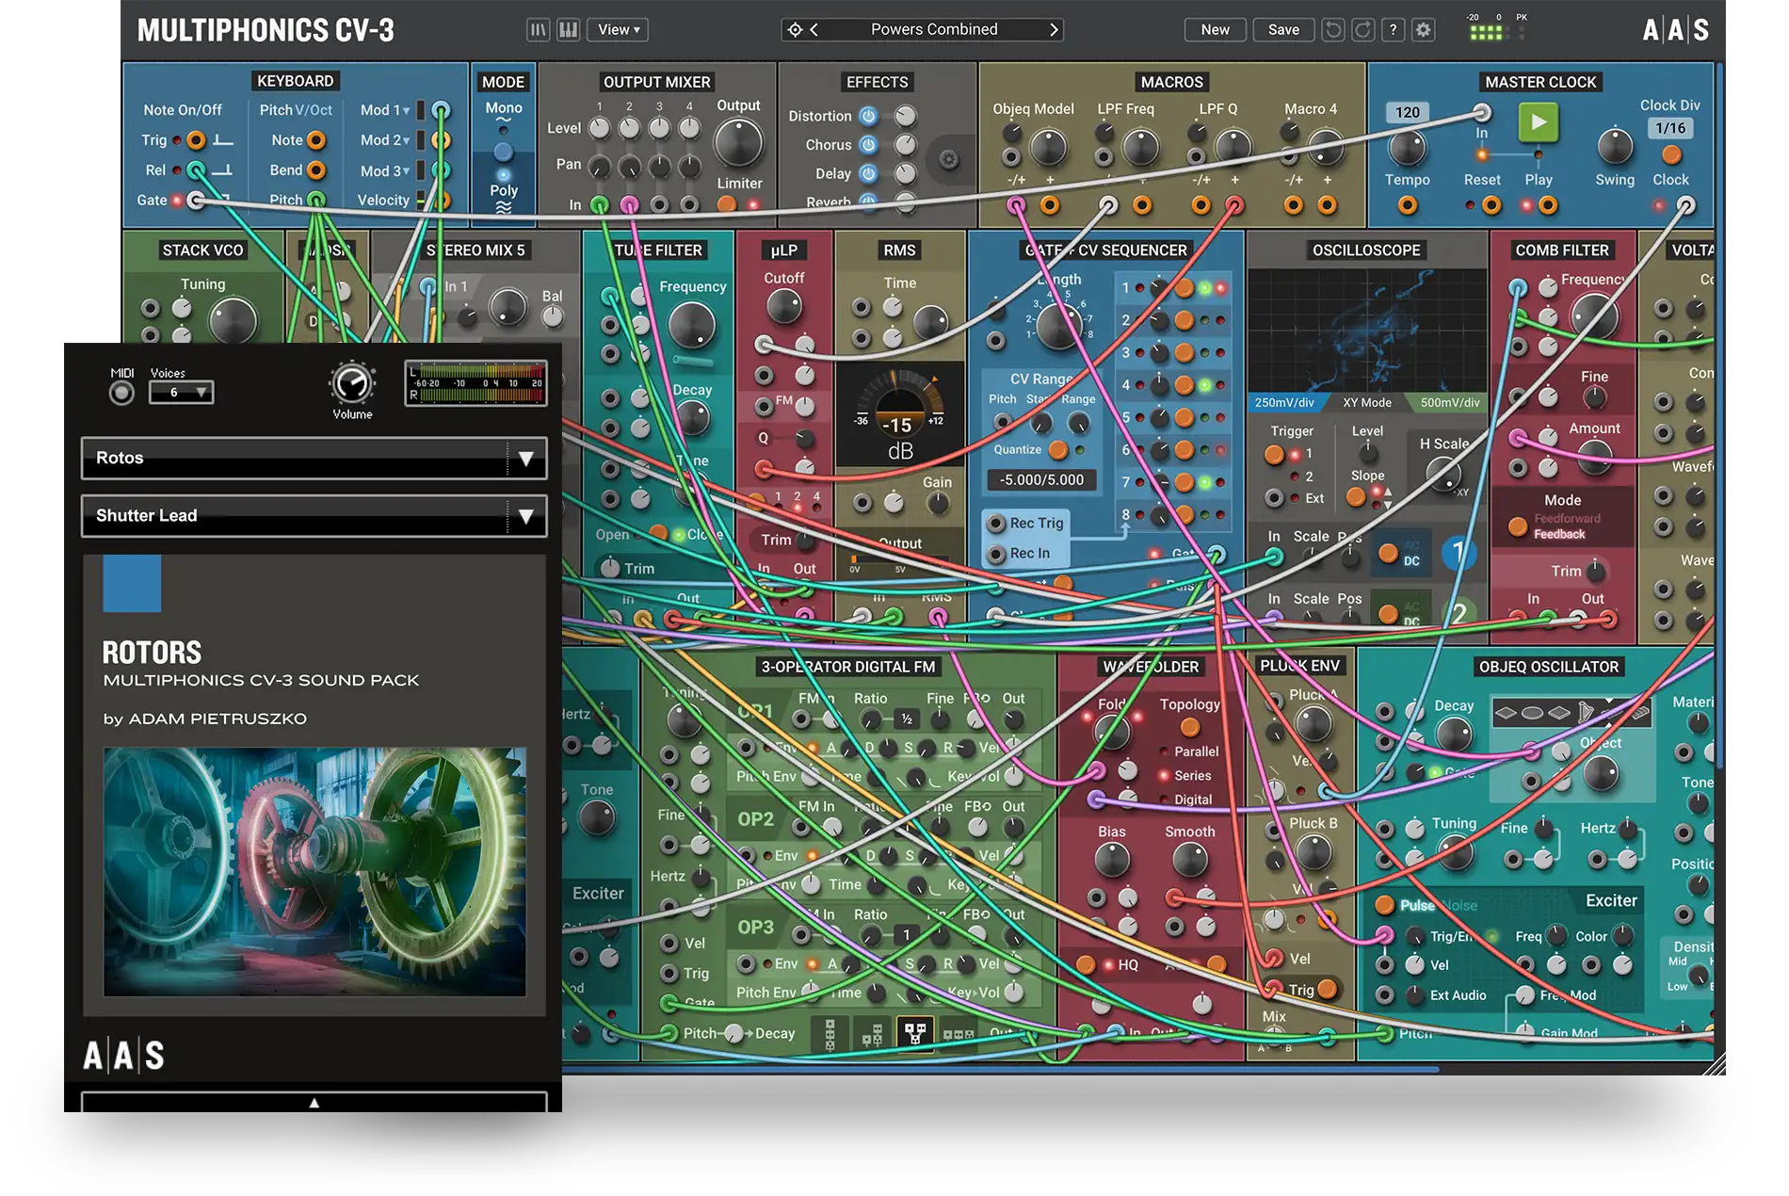
Task: Click the undo arrow icon
Action: [1332, 30]
